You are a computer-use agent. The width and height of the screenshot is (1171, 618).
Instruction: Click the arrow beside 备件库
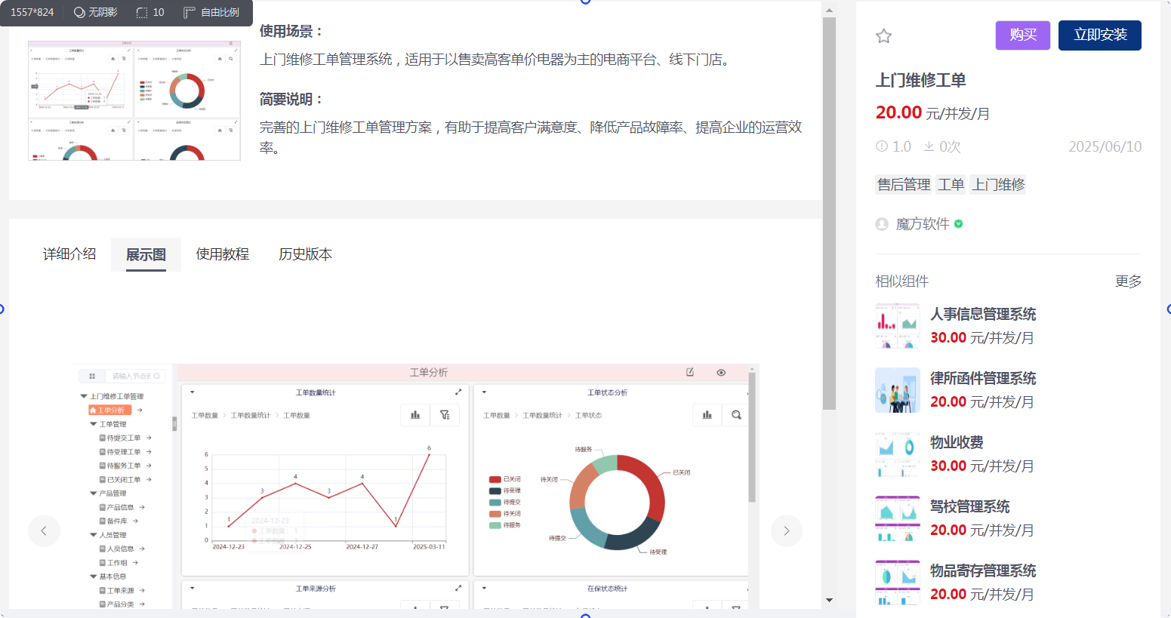tap(135, 521)
